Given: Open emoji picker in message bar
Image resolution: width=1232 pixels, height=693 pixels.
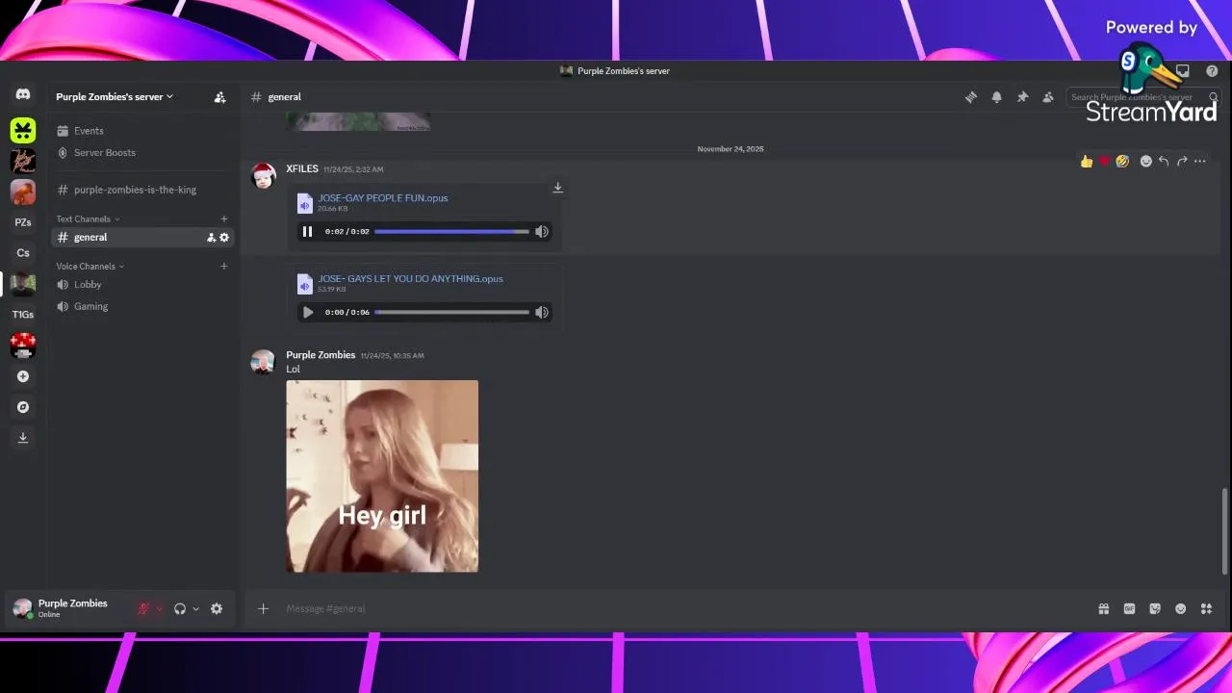Looking at the screenshot, I should coord(1181,609).
